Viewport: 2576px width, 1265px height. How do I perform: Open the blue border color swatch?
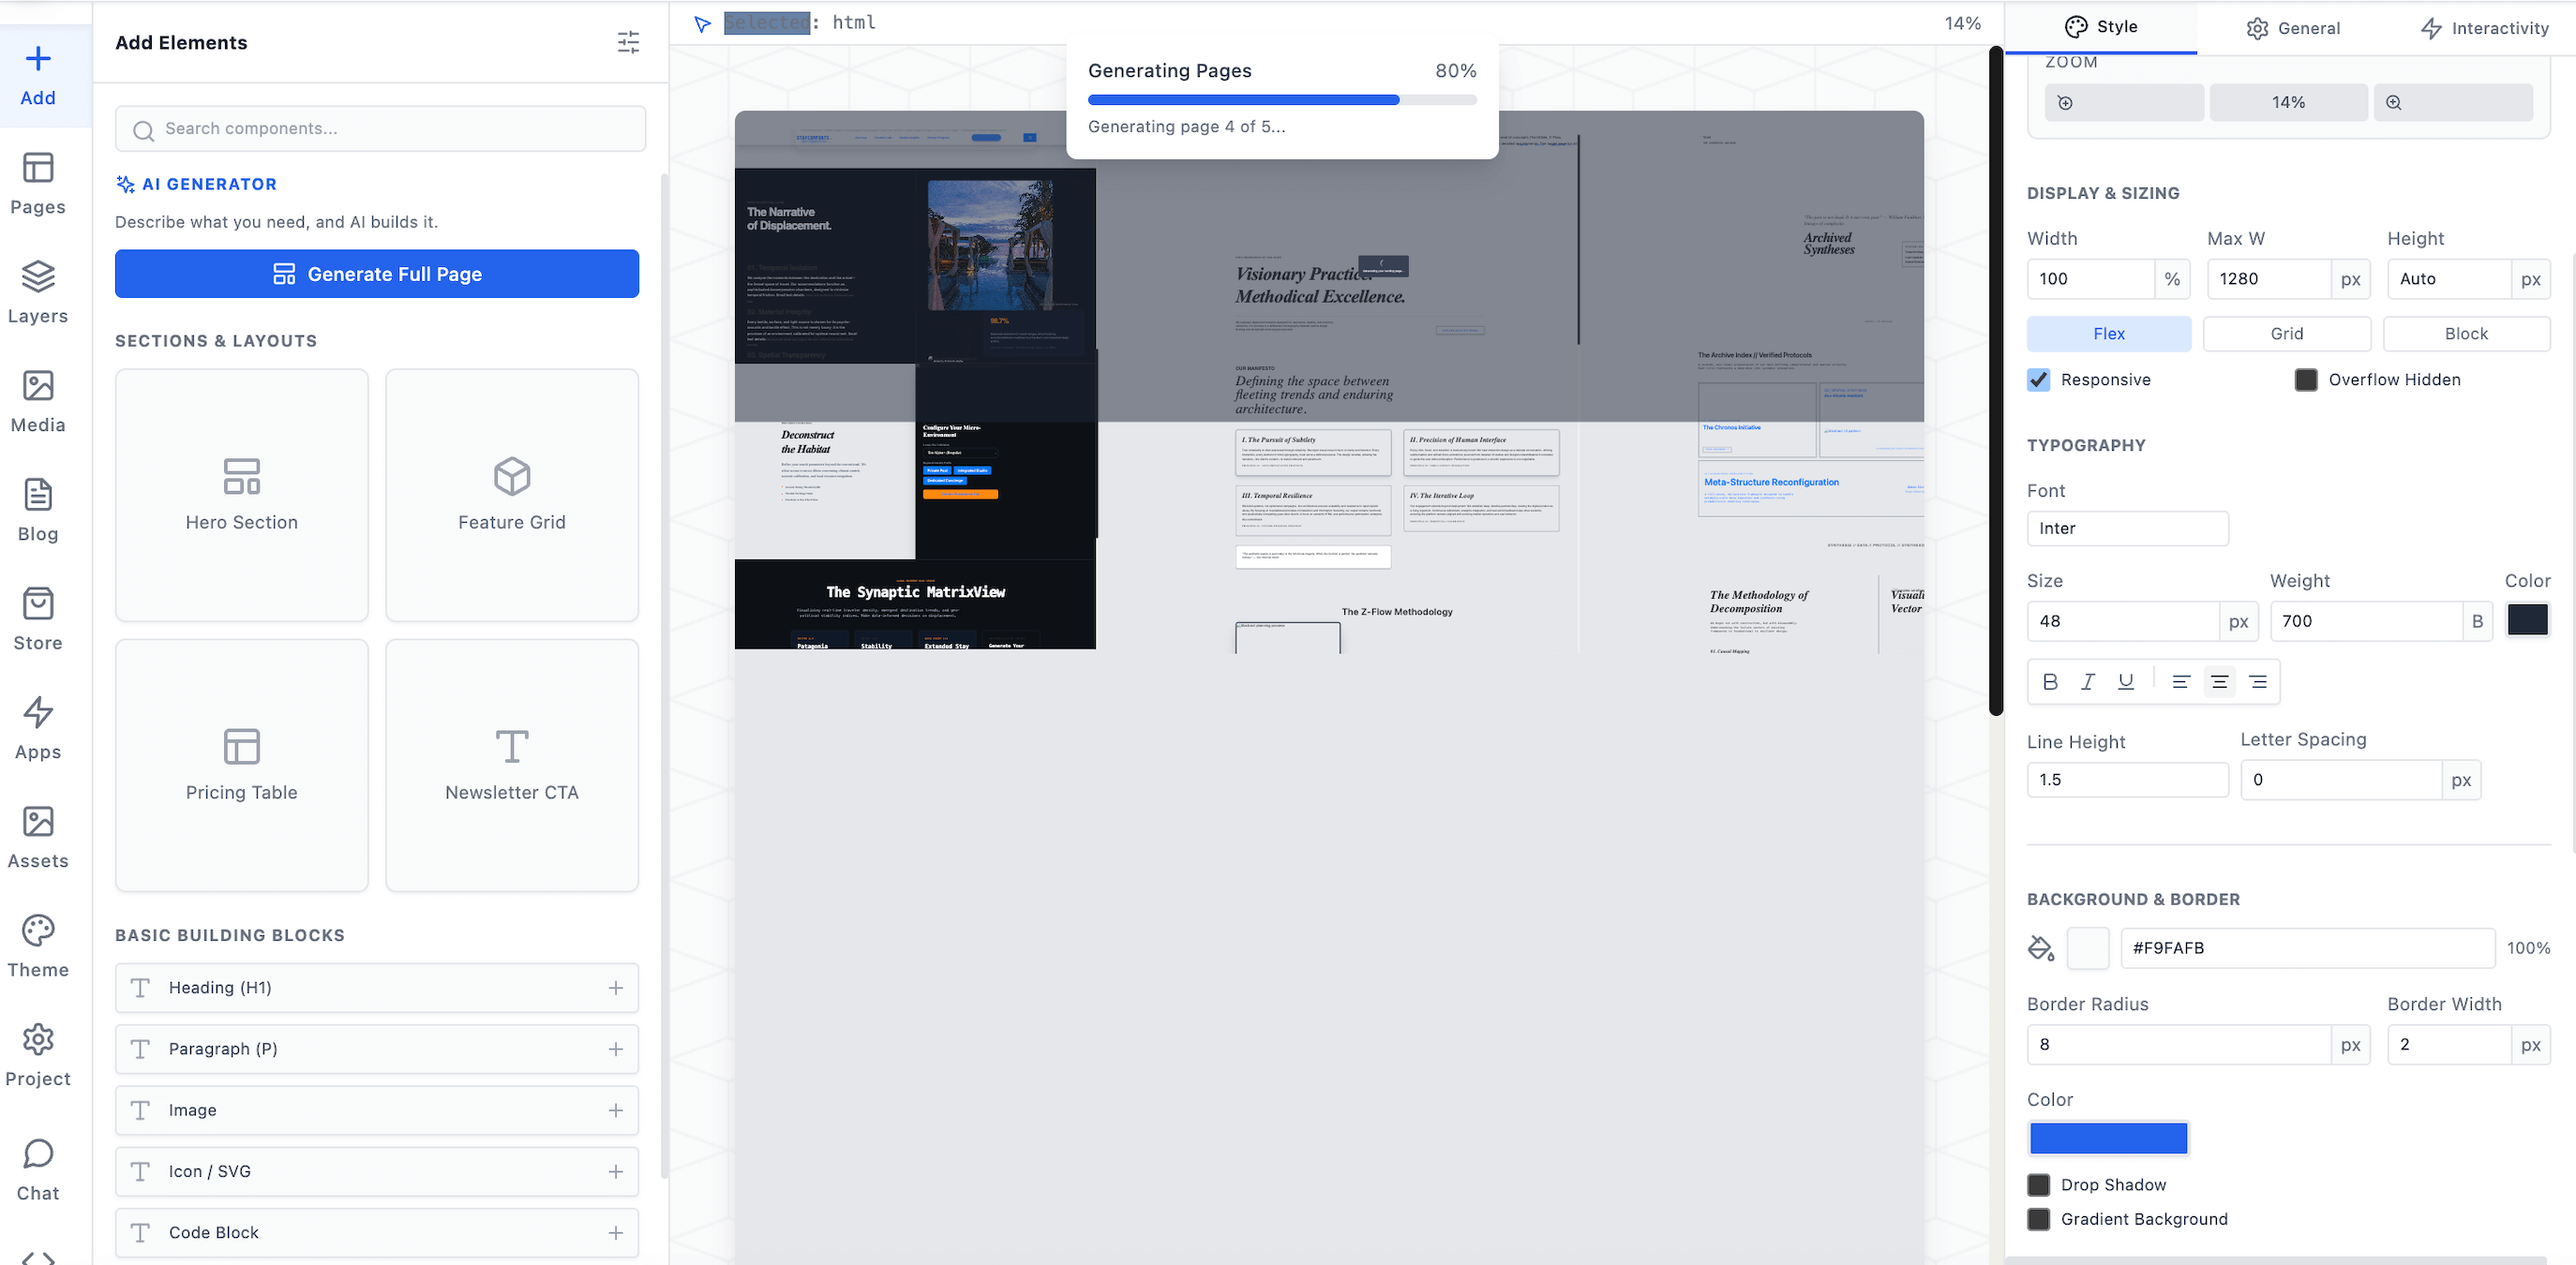(x=2108, y=1138)
